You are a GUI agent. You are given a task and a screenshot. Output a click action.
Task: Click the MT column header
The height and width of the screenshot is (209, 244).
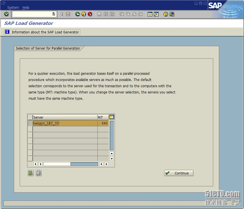point(103,117)
